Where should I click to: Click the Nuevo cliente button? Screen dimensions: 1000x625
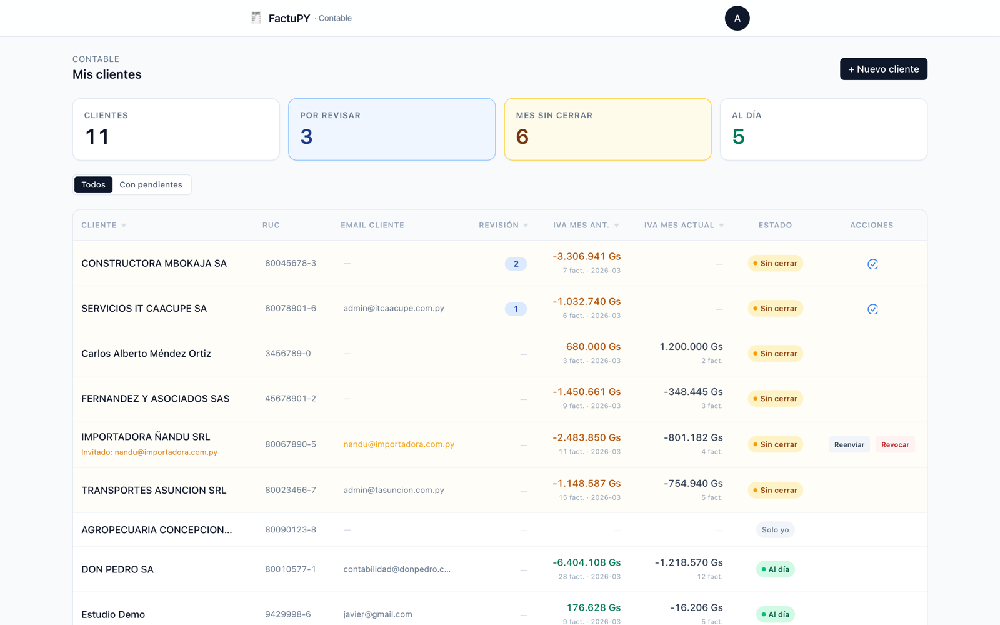click(x=883, y=69)
